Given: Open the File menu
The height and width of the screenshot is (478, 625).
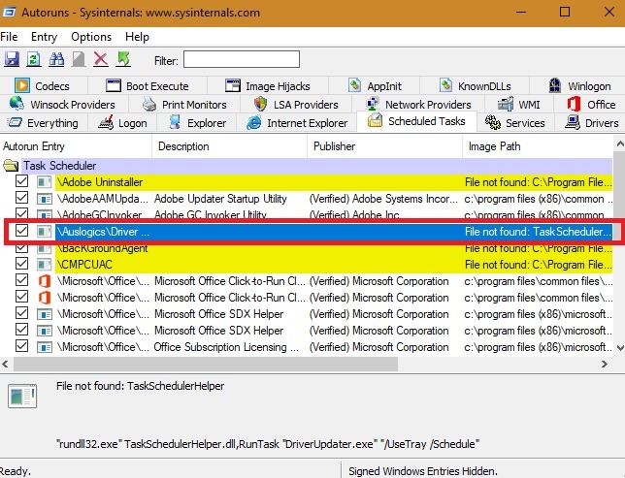Looking at the screenshot, I should click(x=9, y=37).
